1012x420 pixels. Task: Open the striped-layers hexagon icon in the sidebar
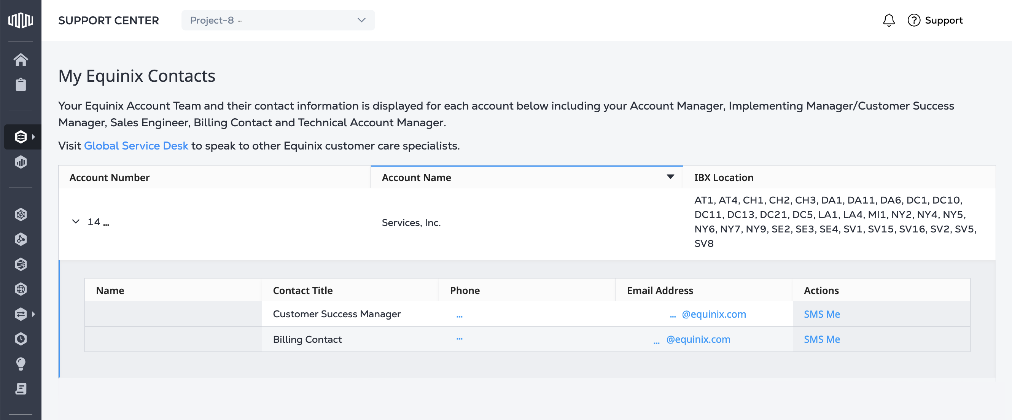(x=21, y=264)
